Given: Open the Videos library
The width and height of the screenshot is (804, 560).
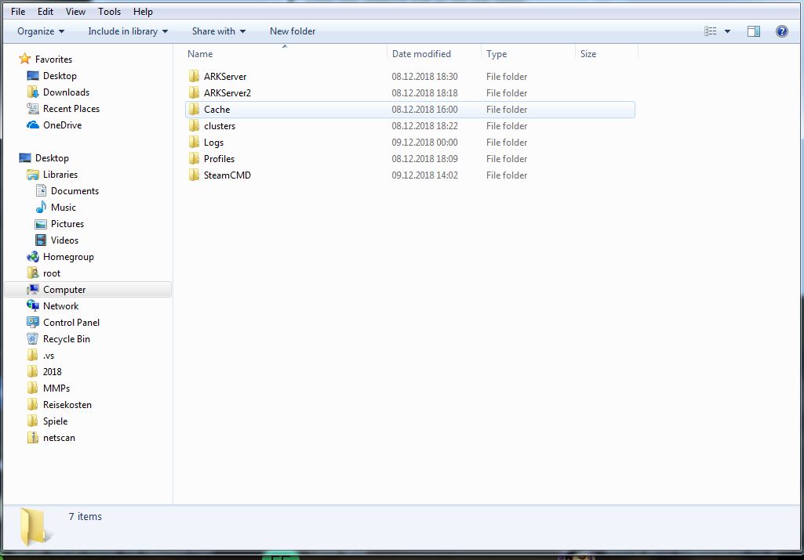Looking at the screenshot, I should click(x=64, y=240).
